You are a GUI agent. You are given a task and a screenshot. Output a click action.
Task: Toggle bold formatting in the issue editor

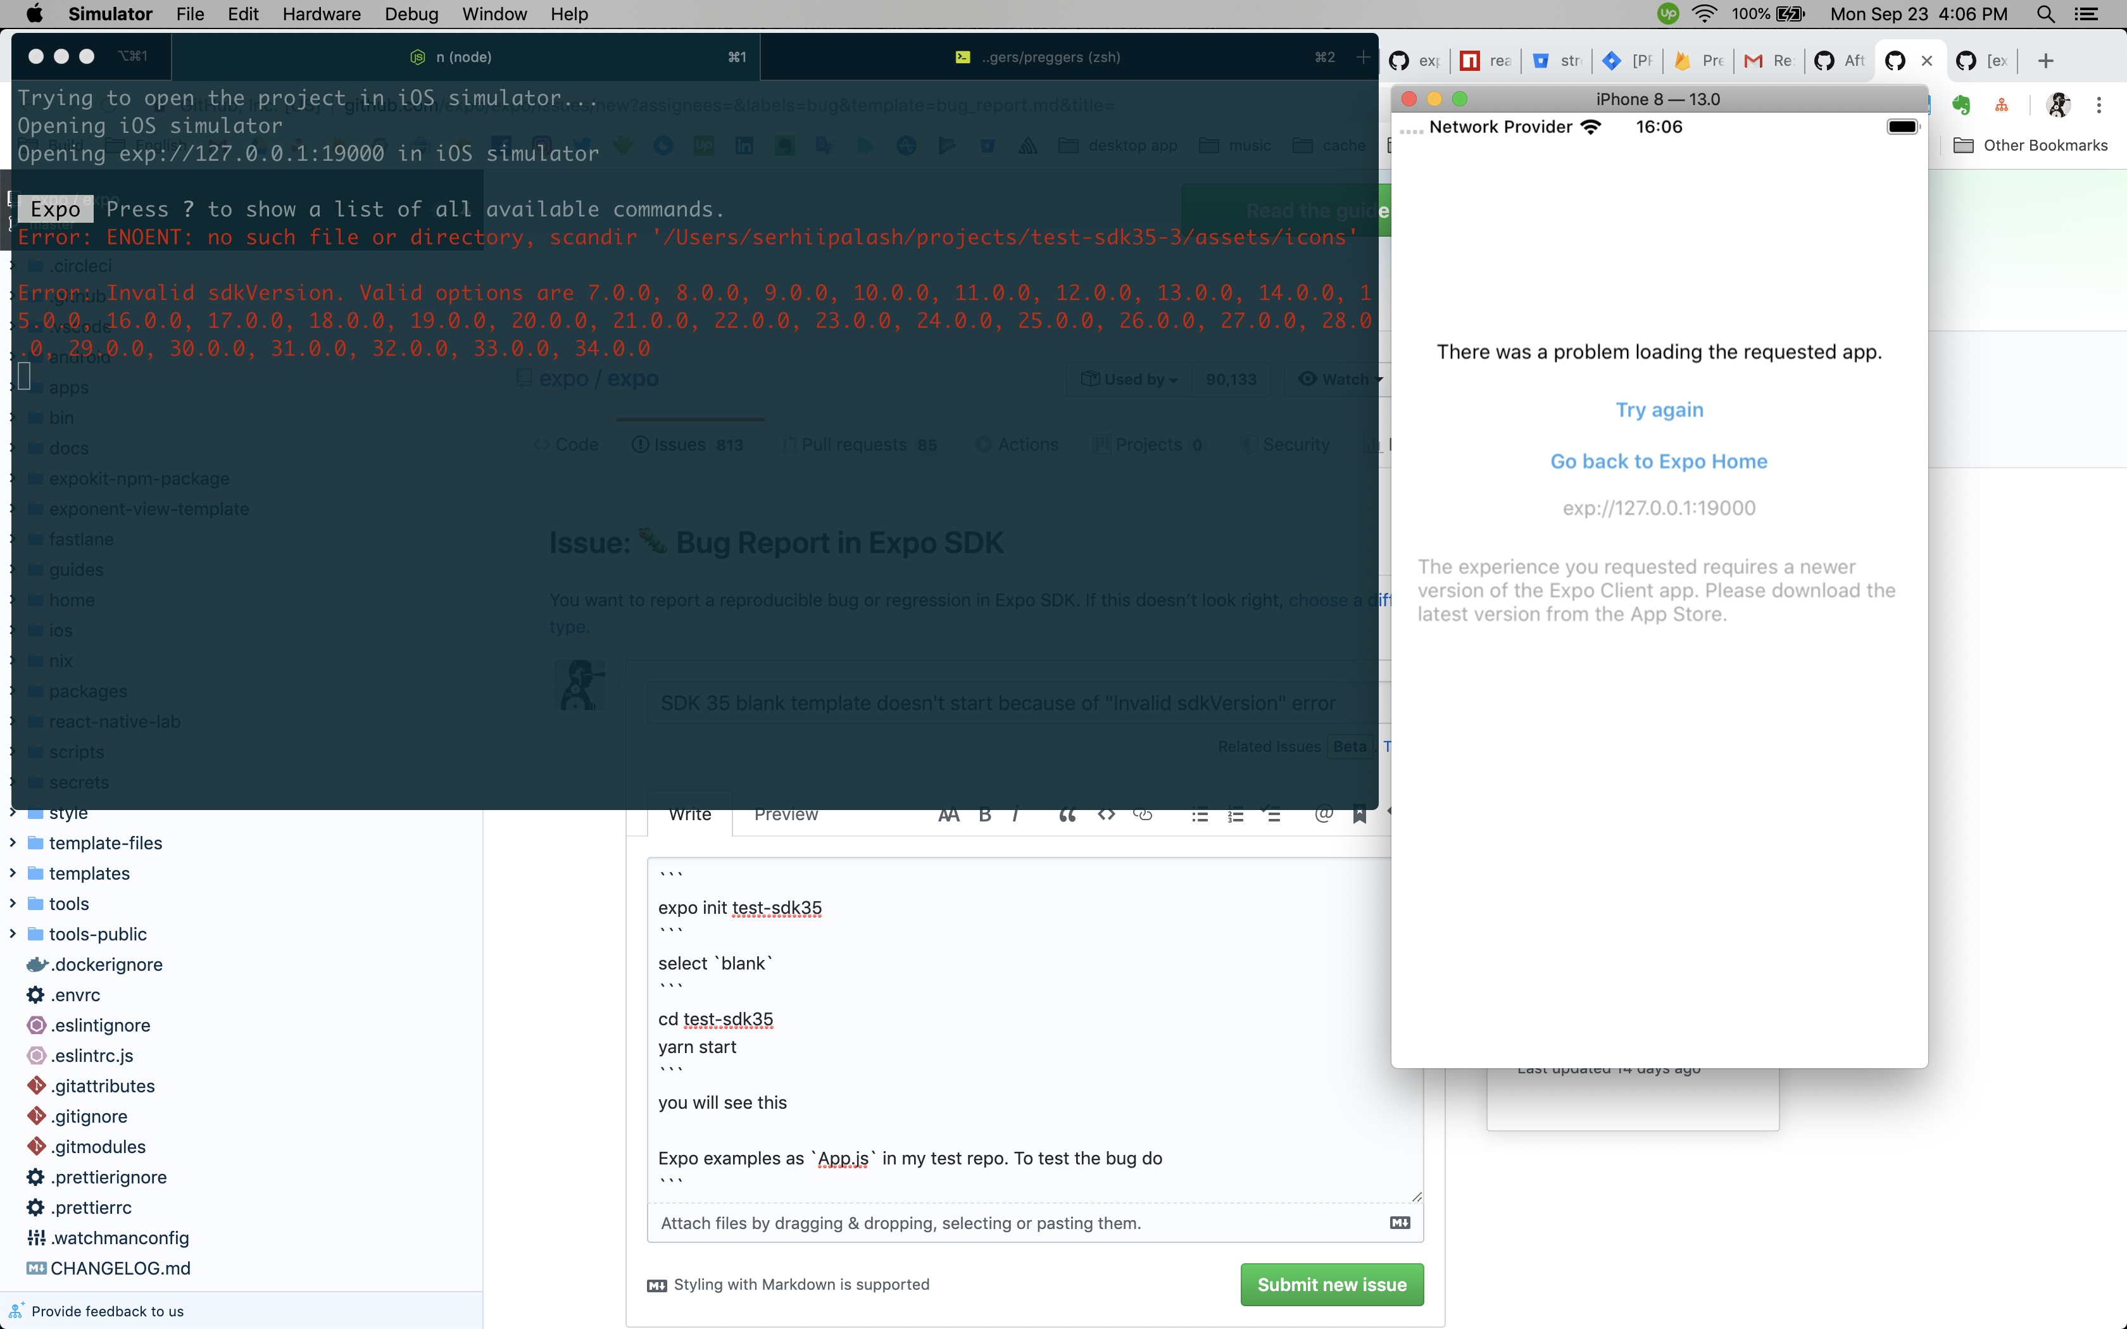click(x=984, y=815)
